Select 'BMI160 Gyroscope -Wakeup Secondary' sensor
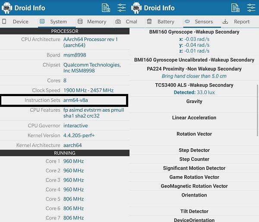The image size is (259, 222). (194, 32)
